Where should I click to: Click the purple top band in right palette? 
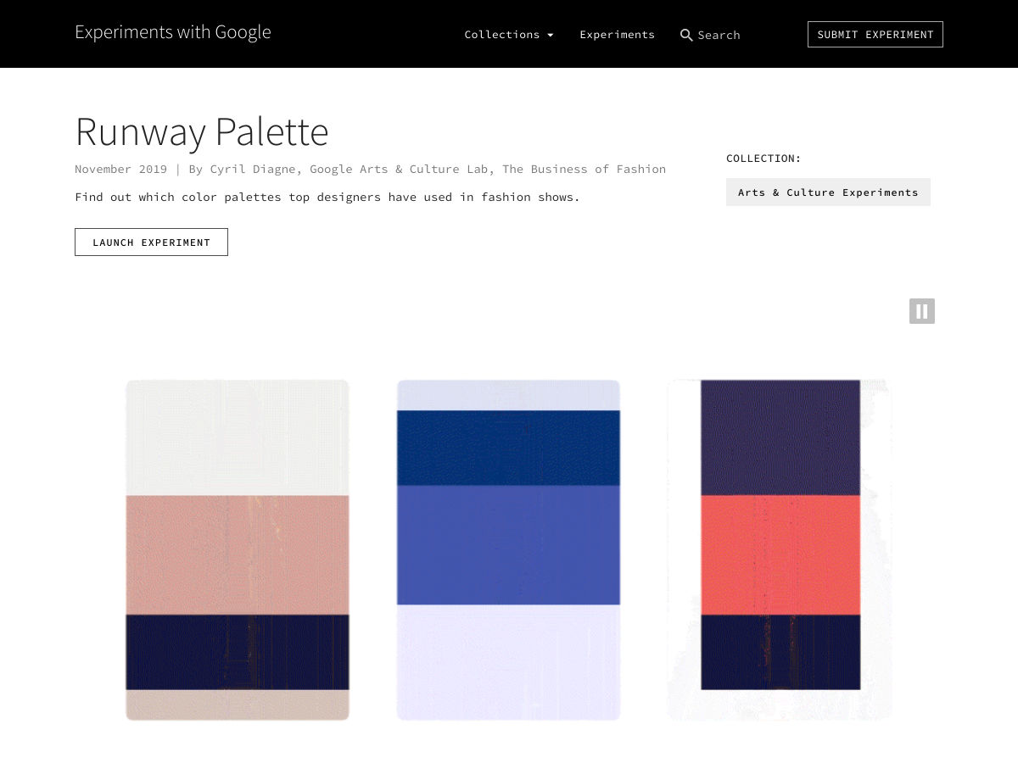pos(780,437)
